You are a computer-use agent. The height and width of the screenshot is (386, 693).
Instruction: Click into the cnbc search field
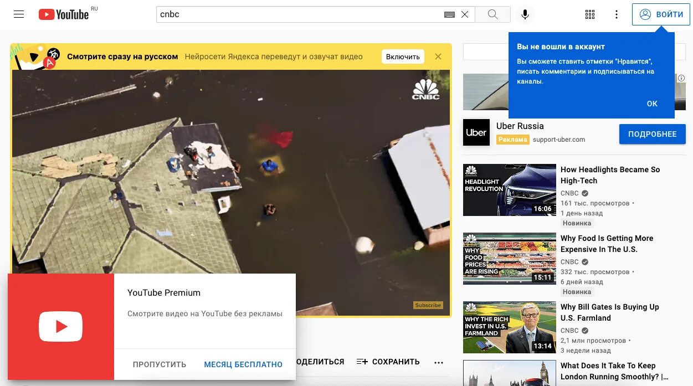tap(300, 14)
